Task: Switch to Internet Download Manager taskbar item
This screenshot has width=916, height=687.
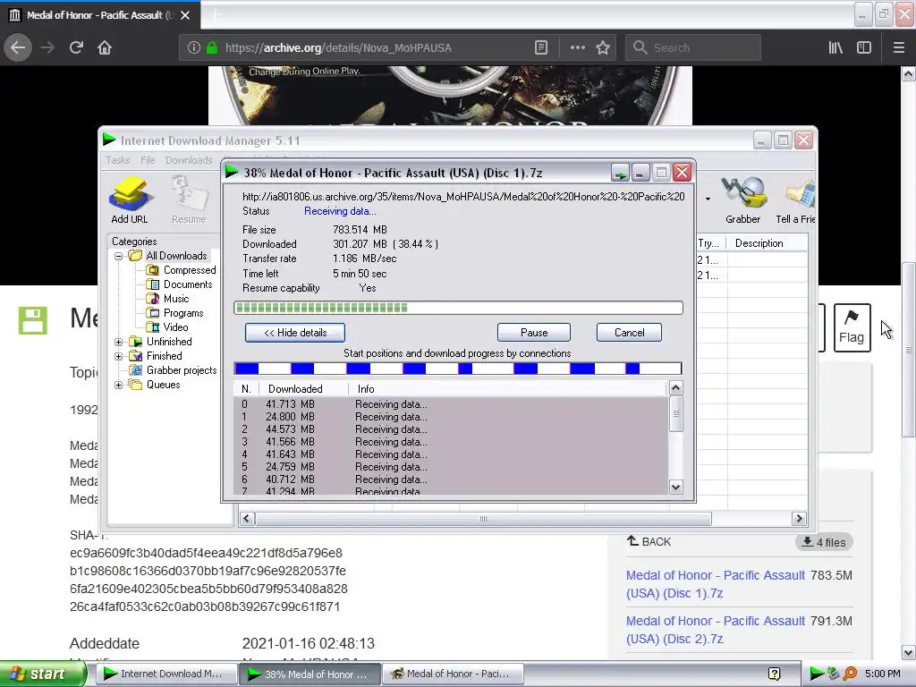Action: 165,674
